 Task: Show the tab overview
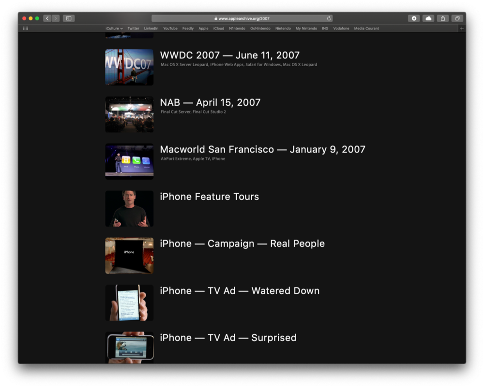point(457,18)
